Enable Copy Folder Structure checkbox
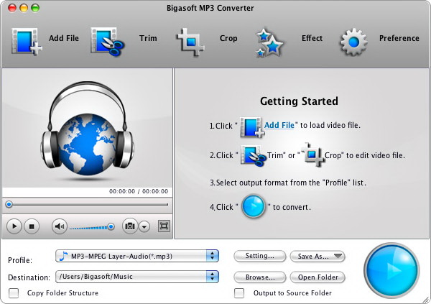 point(14,293)
